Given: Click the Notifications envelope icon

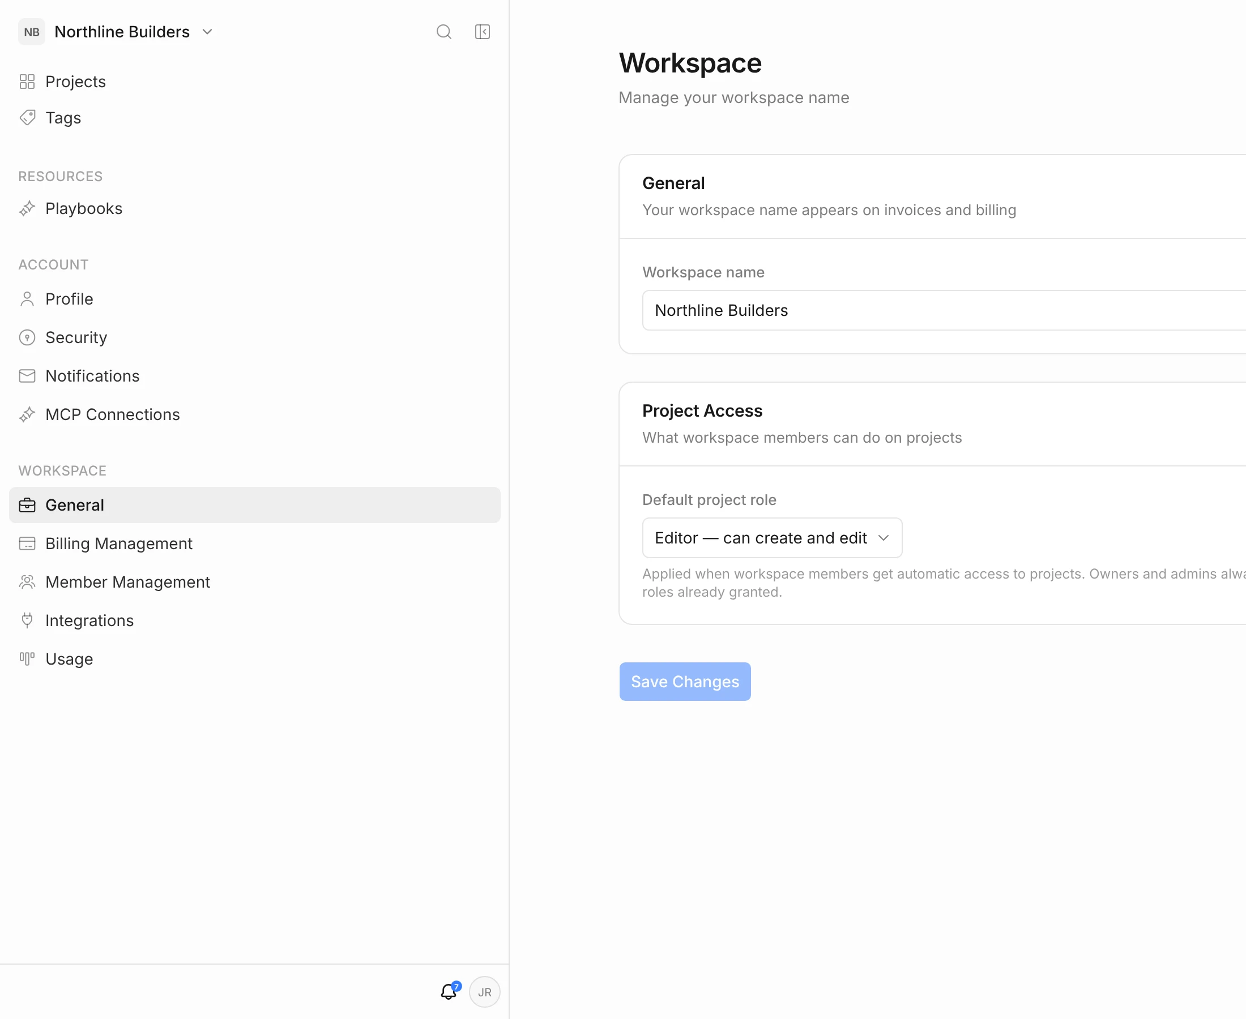Looking at the screenshot, I should pyautogui.click(x=27, y=376).
